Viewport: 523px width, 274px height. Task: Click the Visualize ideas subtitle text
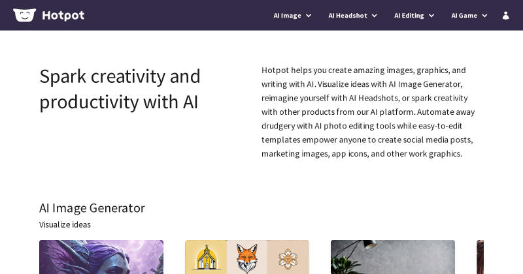click(65, 224)
